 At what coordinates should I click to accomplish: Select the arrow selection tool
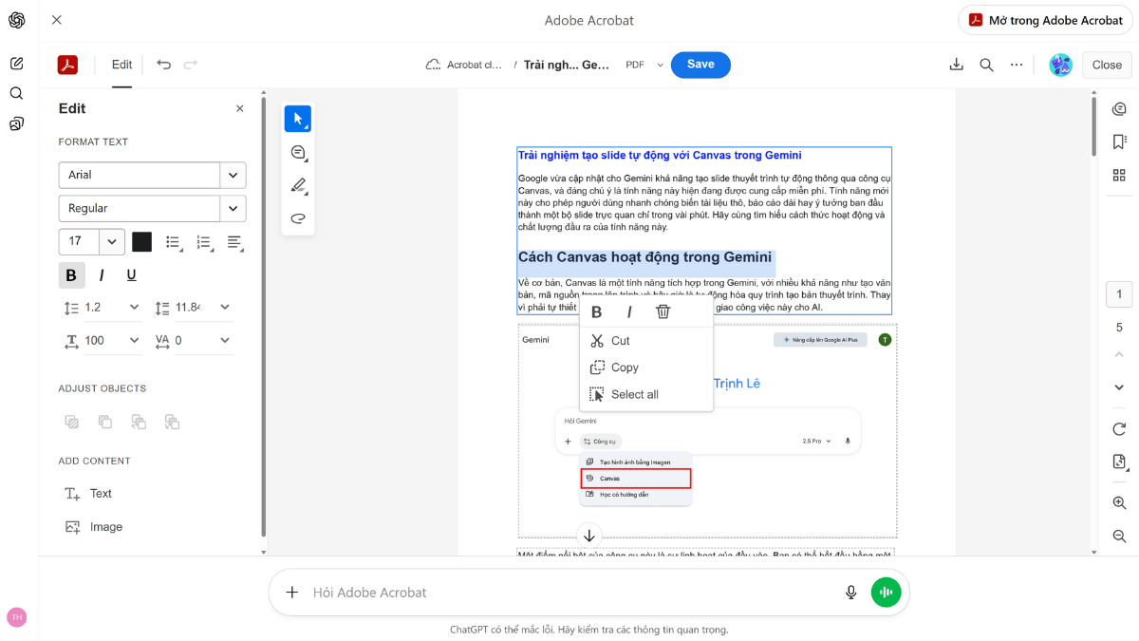[x=297, y=119]
